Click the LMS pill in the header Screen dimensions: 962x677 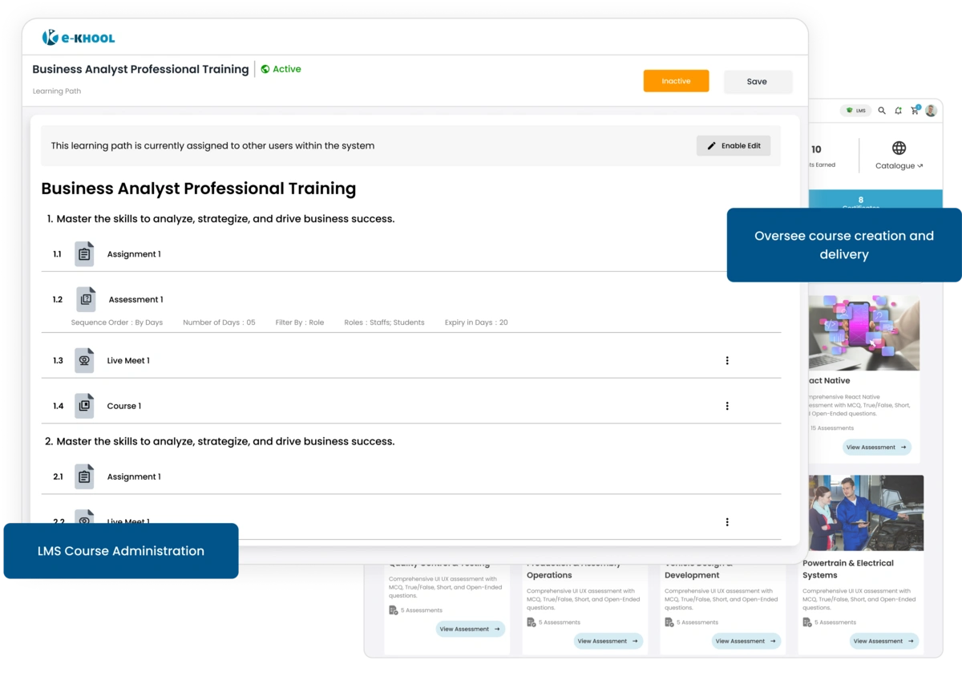[856, 110]
